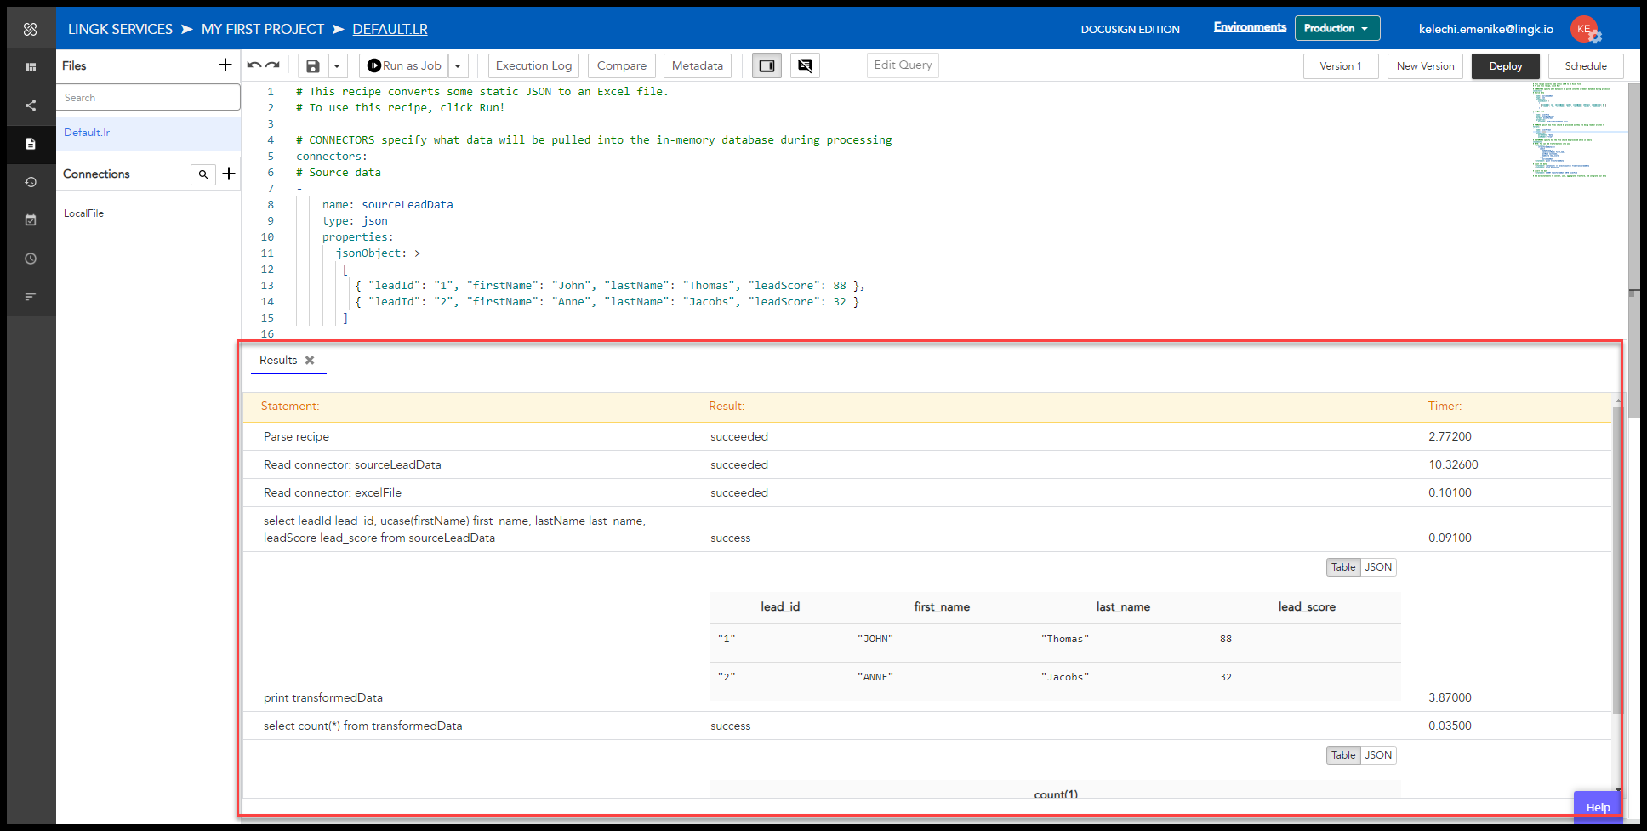Toggle the hide-results panel button
1647x831 pixels.
[x=805, y=65]
